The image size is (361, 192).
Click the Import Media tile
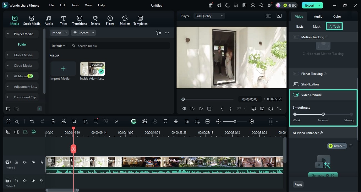point(63,71)
